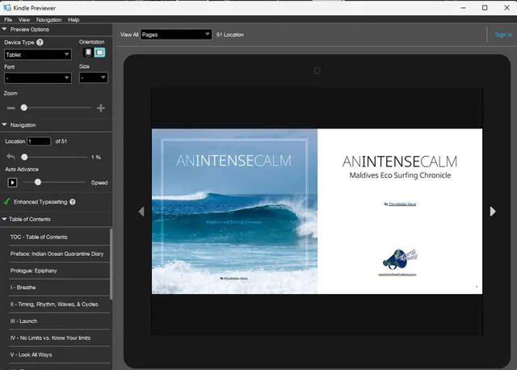Click the Table of Contents scrollbar
The height and width of the screenshot is (370, 517).
click(111, 264)
